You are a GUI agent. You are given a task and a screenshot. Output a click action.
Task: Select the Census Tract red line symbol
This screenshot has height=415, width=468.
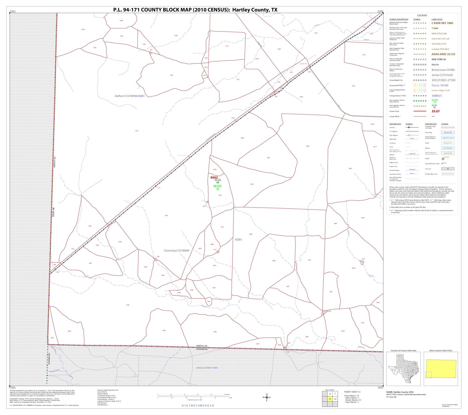420,111
